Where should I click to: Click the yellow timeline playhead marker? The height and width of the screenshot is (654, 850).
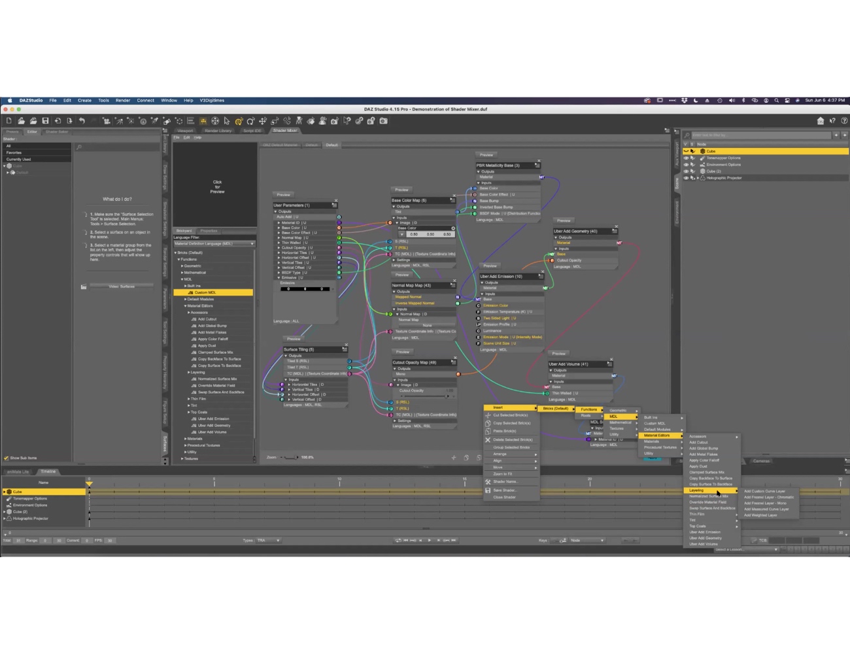[89, 483]
